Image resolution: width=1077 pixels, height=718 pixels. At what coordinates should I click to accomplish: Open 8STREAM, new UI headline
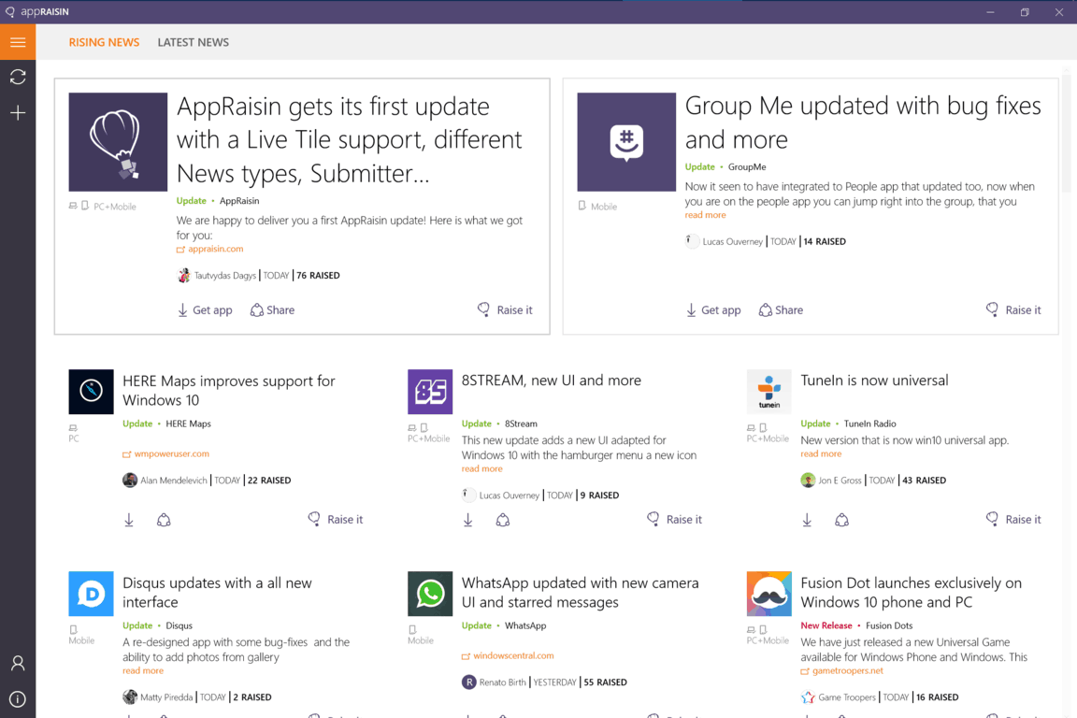[x=551, y=381]
